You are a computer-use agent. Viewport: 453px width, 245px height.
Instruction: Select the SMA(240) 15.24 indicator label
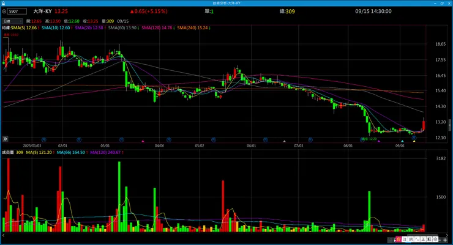click(x=192, y=28)
